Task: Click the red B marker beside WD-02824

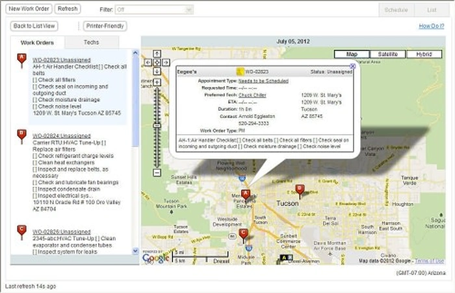Action: 21,135
